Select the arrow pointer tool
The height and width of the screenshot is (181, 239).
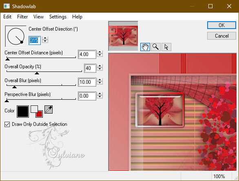point(166,47)
